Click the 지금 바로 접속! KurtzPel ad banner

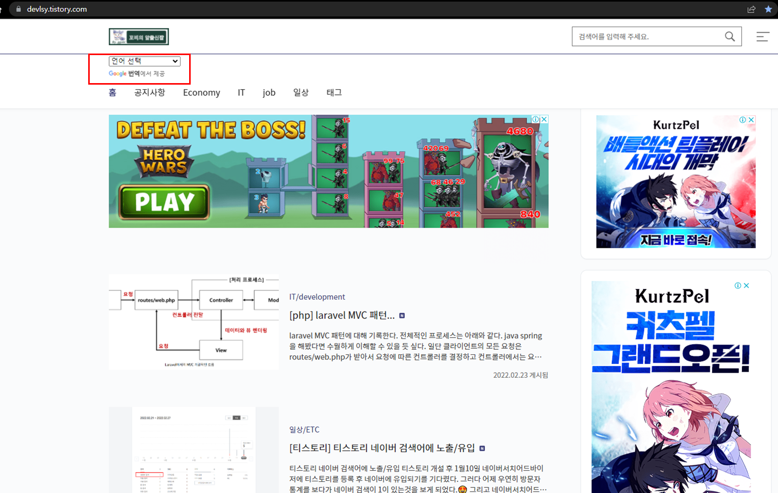pos(676,181)
